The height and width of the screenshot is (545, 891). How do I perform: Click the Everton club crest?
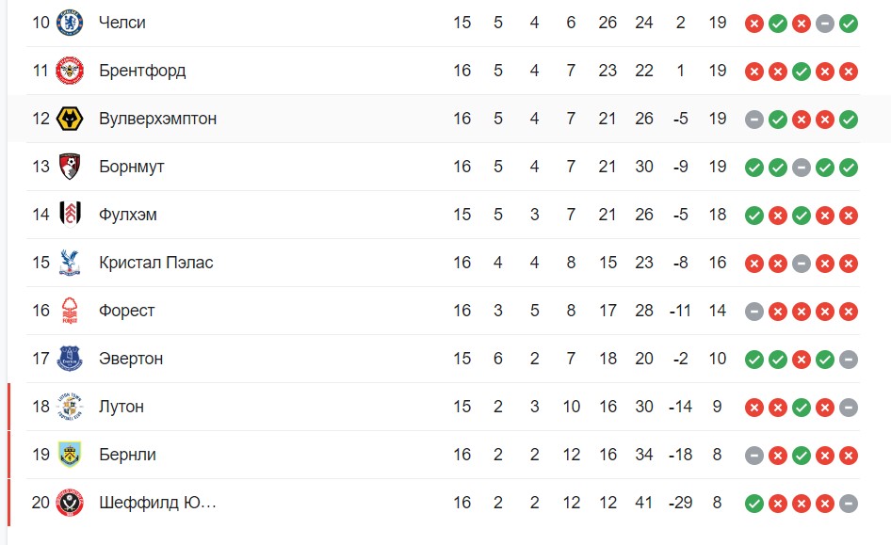pos(70,359)
